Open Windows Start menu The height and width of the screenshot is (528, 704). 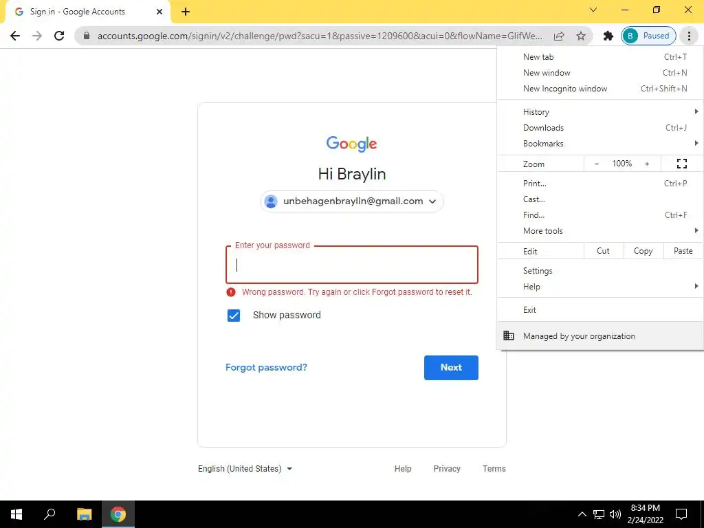click(16, 514)
